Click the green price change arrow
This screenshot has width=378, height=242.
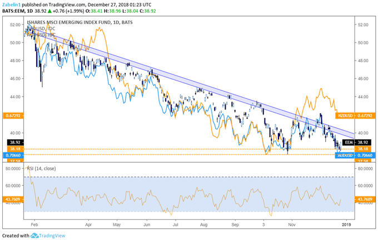tap(49, 11)
